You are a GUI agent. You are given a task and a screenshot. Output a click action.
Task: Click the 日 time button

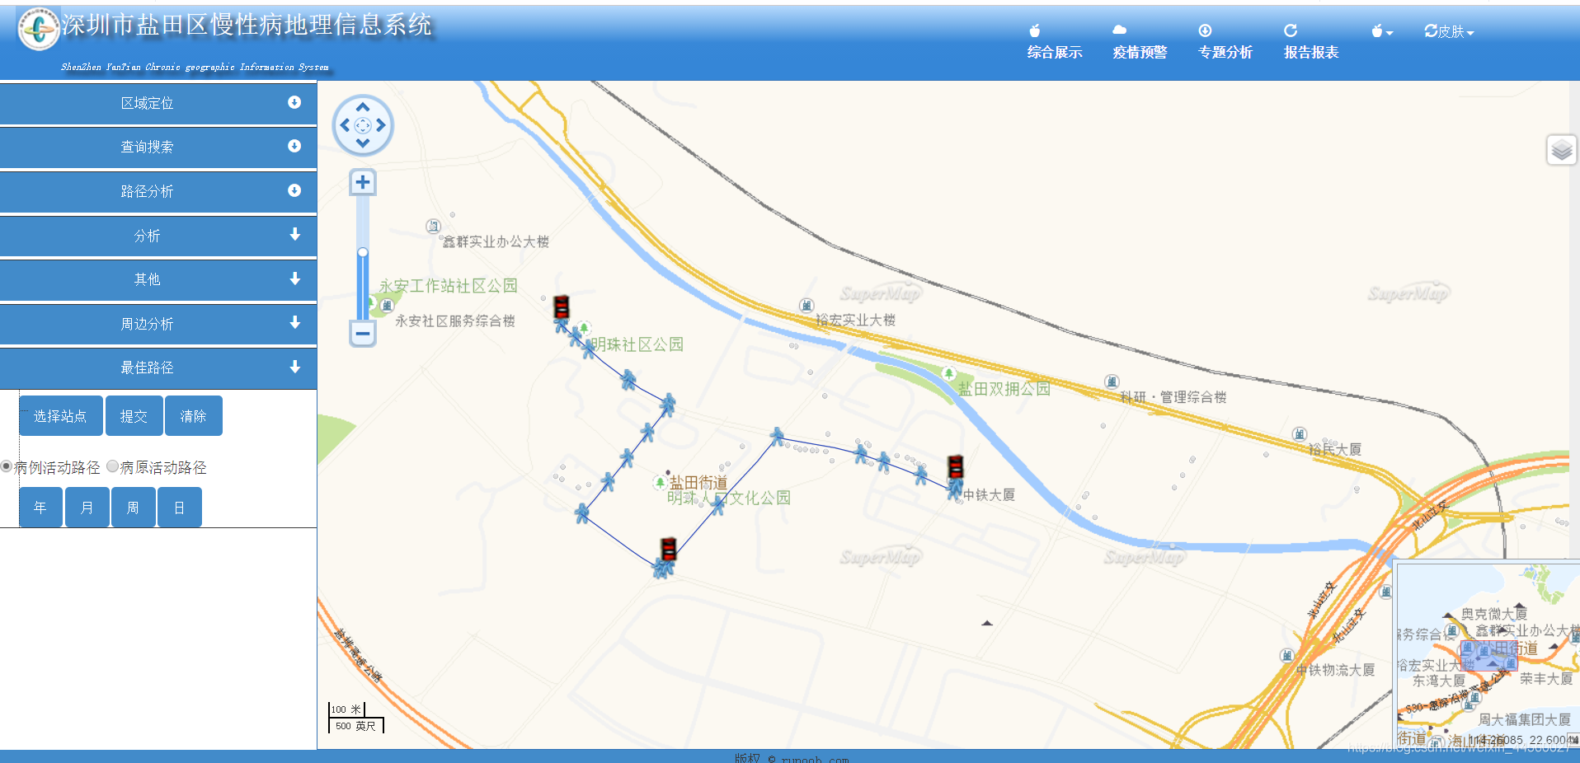point(180,508)
